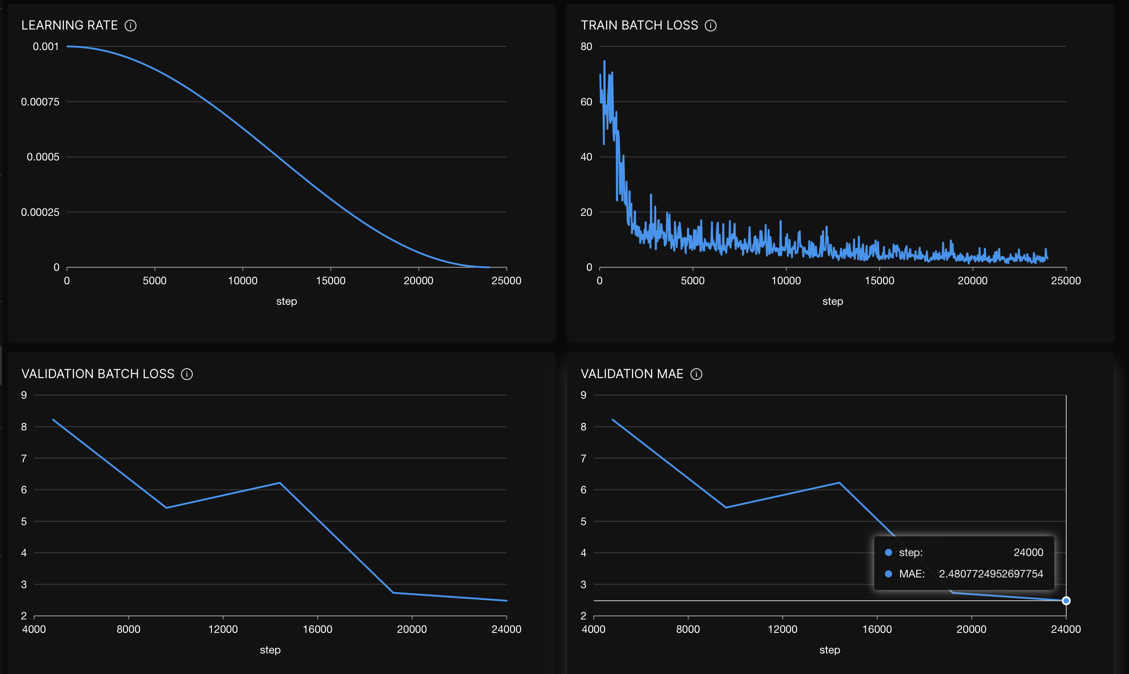Click the 9 y-axis label in Validation MAE chart
Screen dimensions: 1129x674
tap(584, 395)
